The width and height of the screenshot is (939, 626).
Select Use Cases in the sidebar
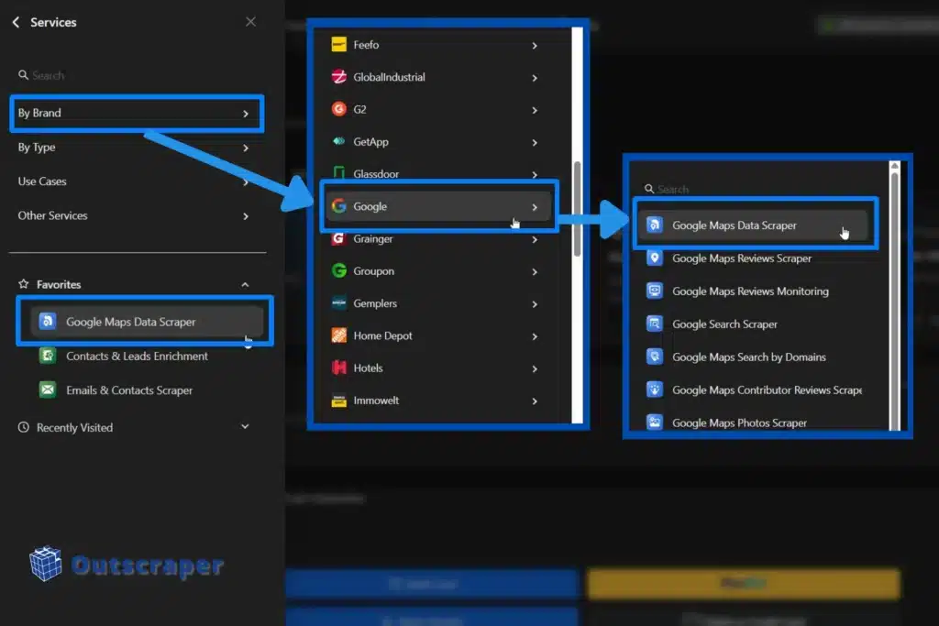pos(42,181)
